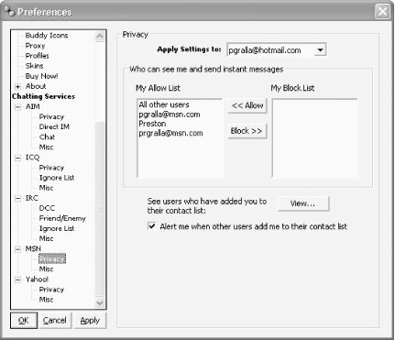
Task: Select 'prgralla@msn.com' in Allow List
Action: point(170,133)
